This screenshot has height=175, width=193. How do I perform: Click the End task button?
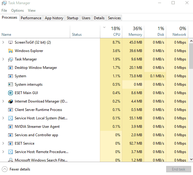pyautogui.click(x=179, y=169)
